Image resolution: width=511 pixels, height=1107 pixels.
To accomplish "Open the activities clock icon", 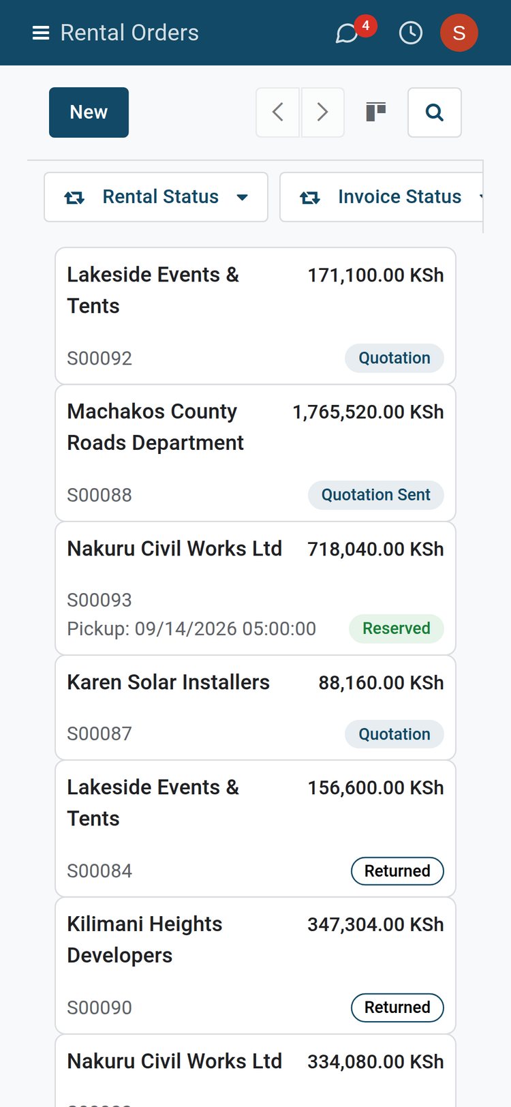I will coord(410,33).
